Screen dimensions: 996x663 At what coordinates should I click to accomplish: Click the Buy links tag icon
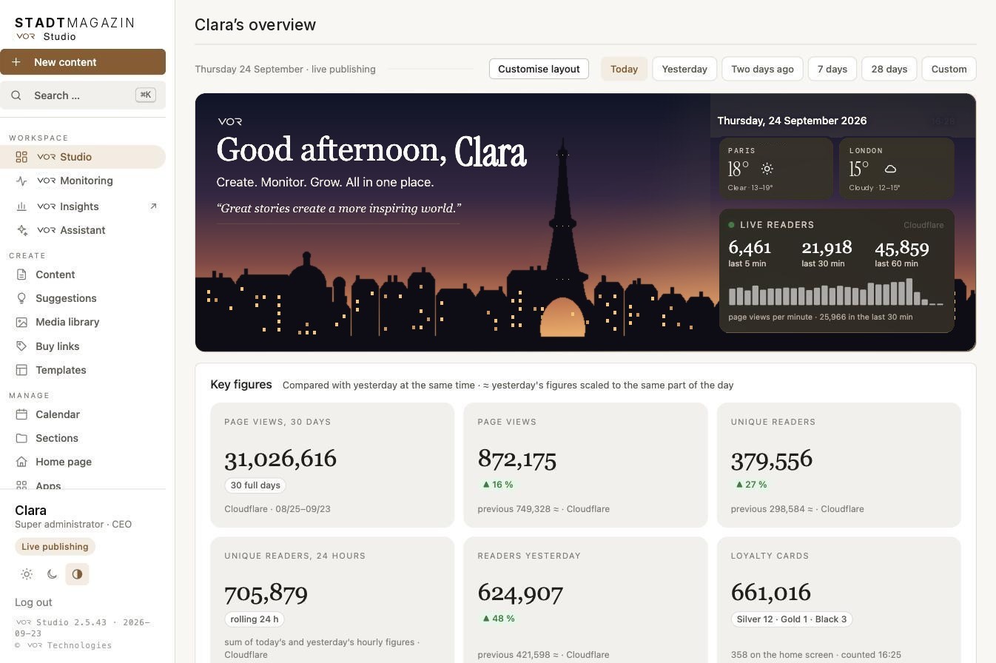(21, 346)
